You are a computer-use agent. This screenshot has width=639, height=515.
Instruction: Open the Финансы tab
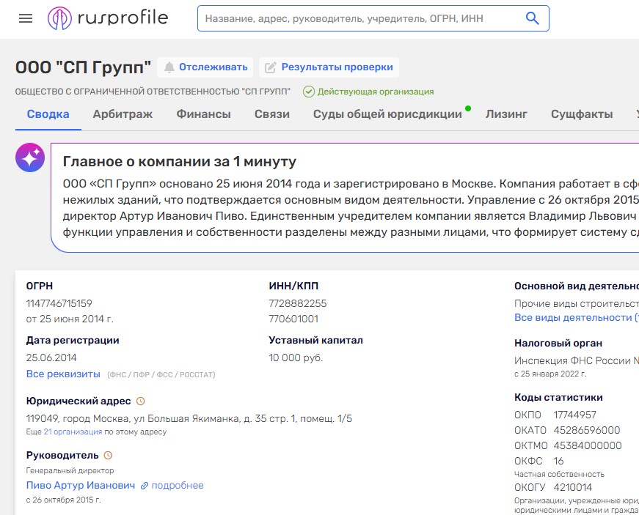point(203,114)
